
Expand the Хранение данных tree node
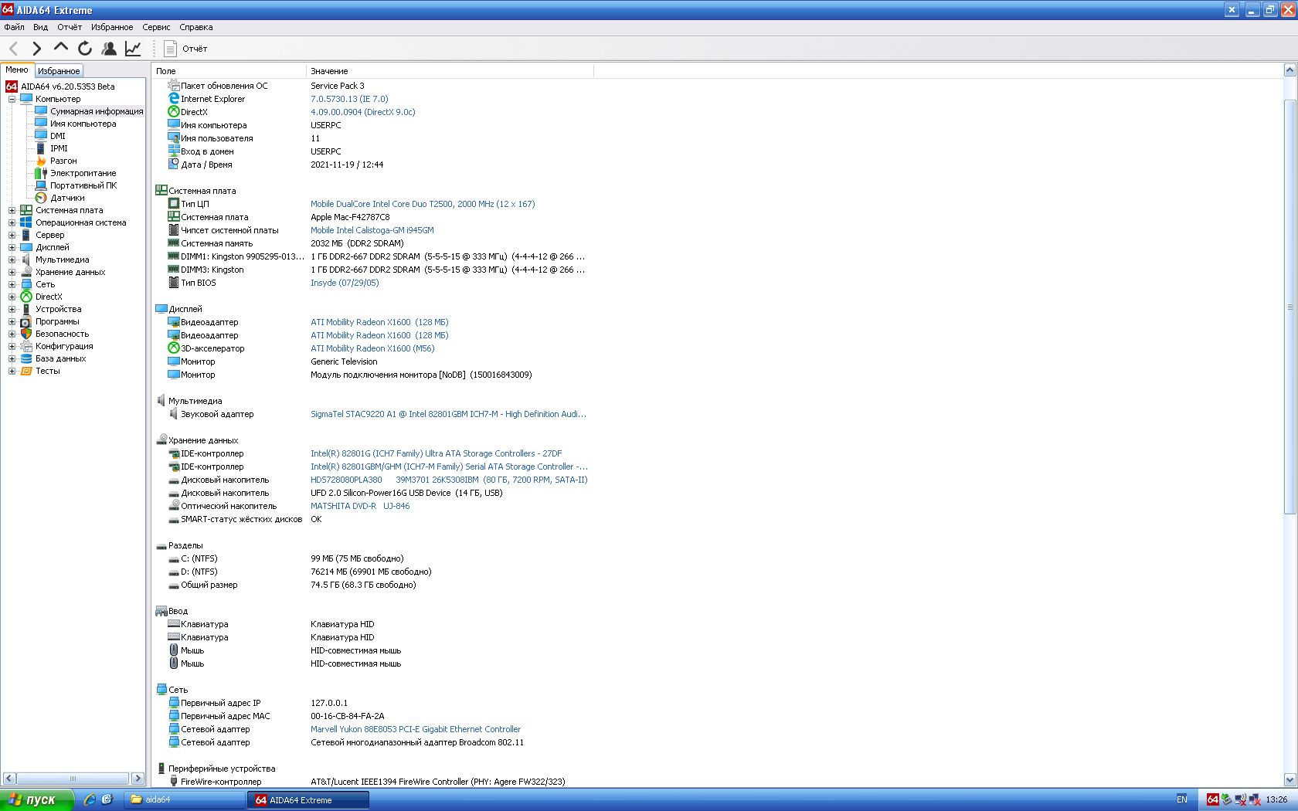click(x=12, y=272)
